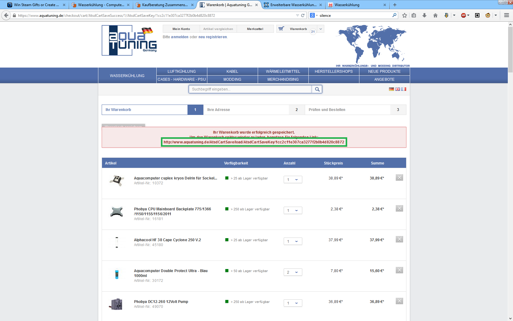The height and width of the screenshot is (321, 513).
Task: Click the browser address bar
Action: click(x=156, y=15)
